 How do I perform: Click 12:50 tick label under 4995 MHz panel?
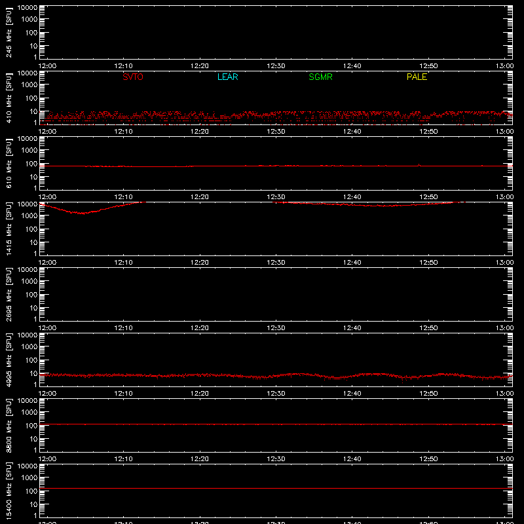428,394
